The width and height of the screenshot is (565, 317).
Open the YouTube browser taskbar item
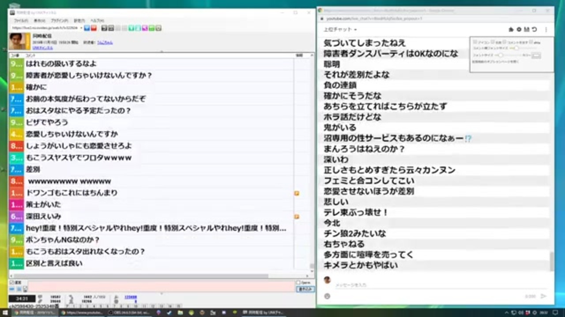click(81, 313)
